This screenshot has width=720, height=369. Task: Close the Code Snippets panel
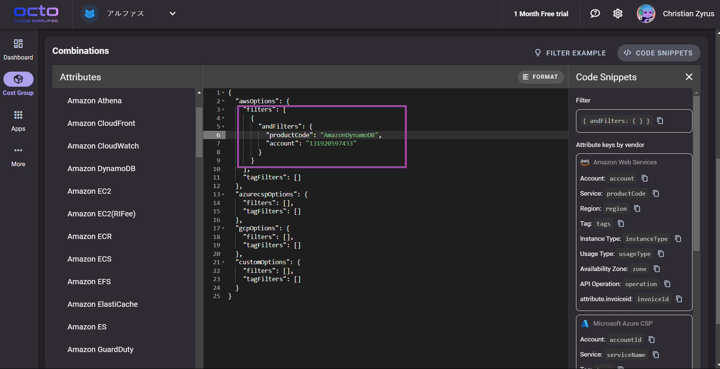(x=689, y=77)
